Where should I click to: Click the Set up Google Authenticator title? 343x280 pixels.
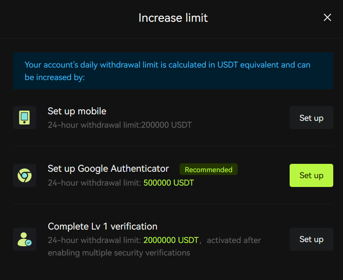(108, 169)
